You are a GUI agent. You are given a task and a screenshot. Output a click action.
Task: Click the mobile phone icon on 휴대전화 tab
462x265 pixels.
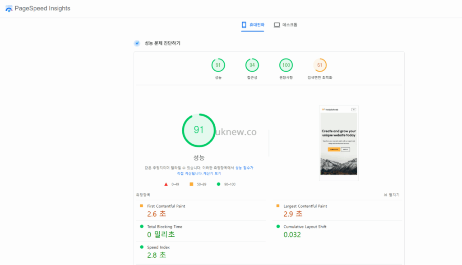click(244, 25)
